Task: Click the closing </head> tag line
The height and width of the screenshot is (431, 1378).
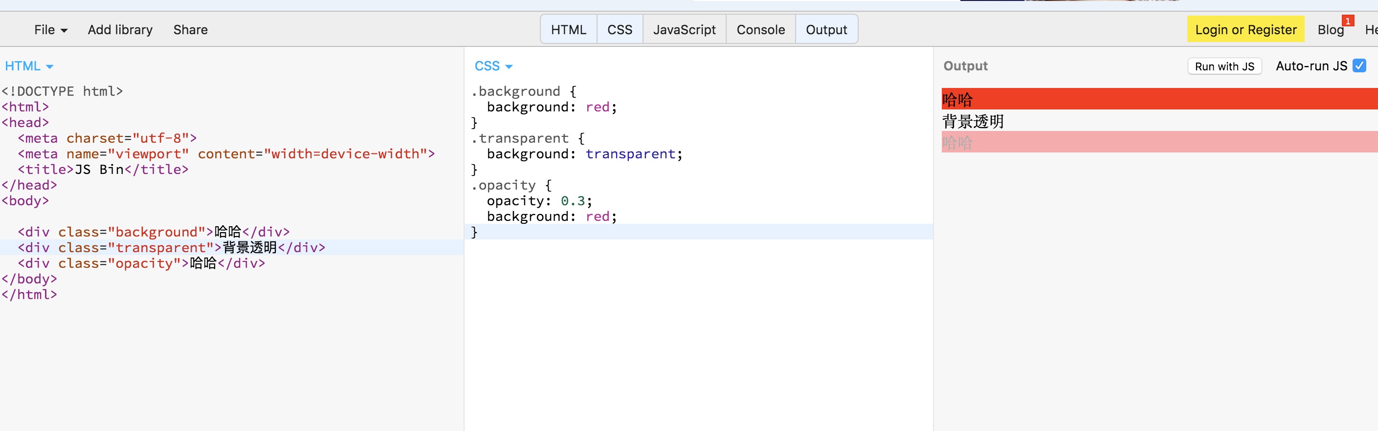Action: coord(29,186)
